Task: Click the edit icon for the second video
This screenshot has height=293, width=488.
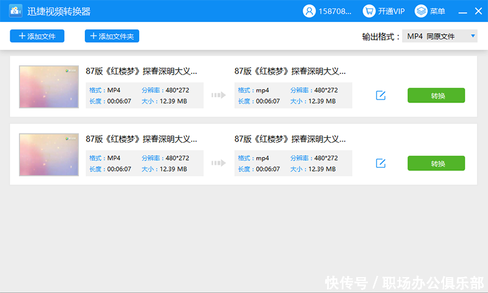Action: pyautogui.click(x=381, y=163)
